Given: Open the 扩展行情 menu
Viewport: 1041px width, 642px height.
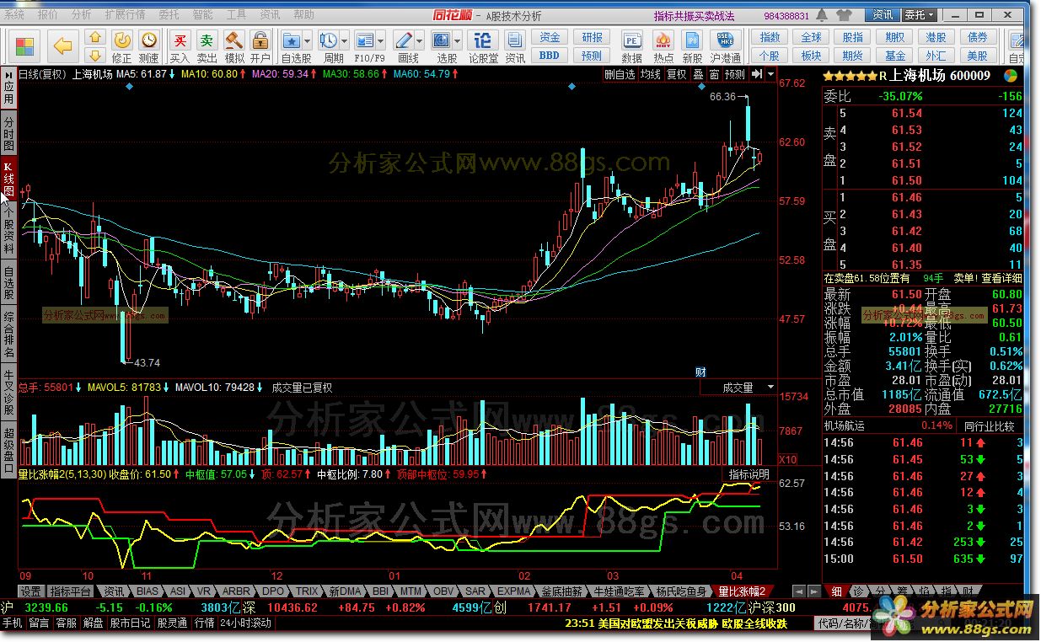Looking at the screenshot, I should pyautogui.click(x=125, y=15).
